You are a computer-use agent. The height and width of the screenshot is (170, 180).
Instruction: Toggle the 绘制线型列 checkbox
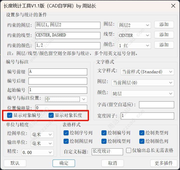click(104, 141)
